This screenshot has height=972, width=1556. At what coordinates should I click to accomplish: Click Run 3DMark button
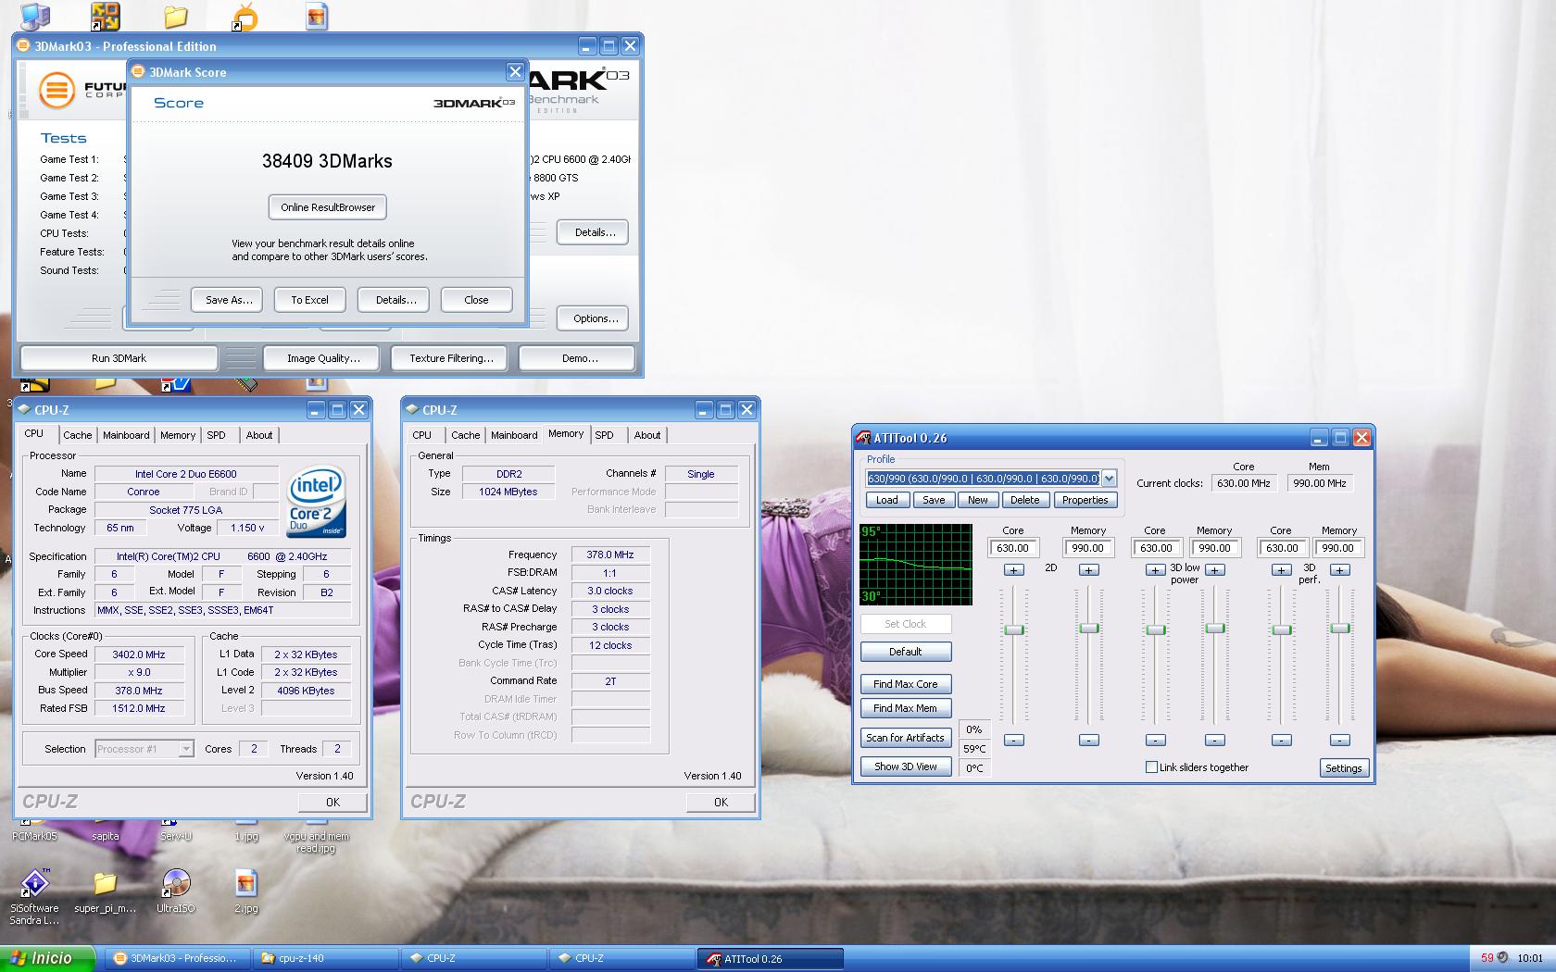[119, 358]
